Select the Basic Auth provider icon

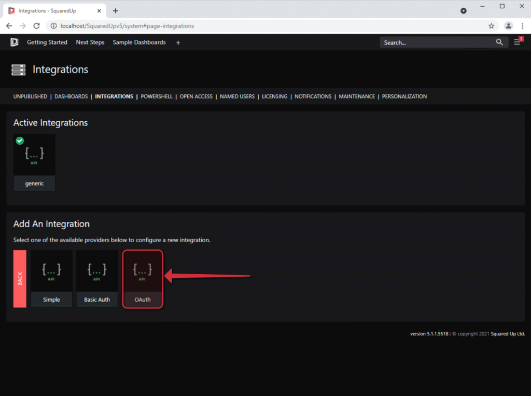(x=97, y=270)
